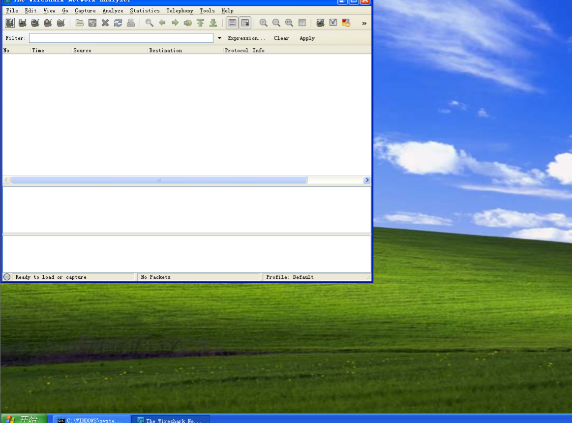Sort by the Destination column header
The width and height of the screenshot is (572, 423).
coord(186,50)
